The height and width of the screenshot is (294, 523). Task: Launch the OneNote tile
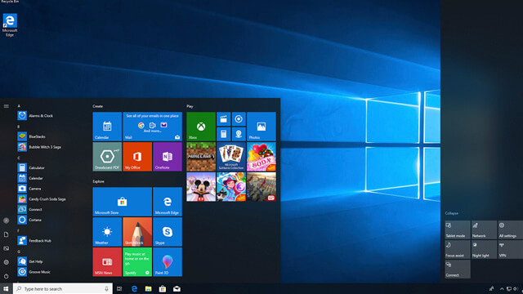[168, 157]
